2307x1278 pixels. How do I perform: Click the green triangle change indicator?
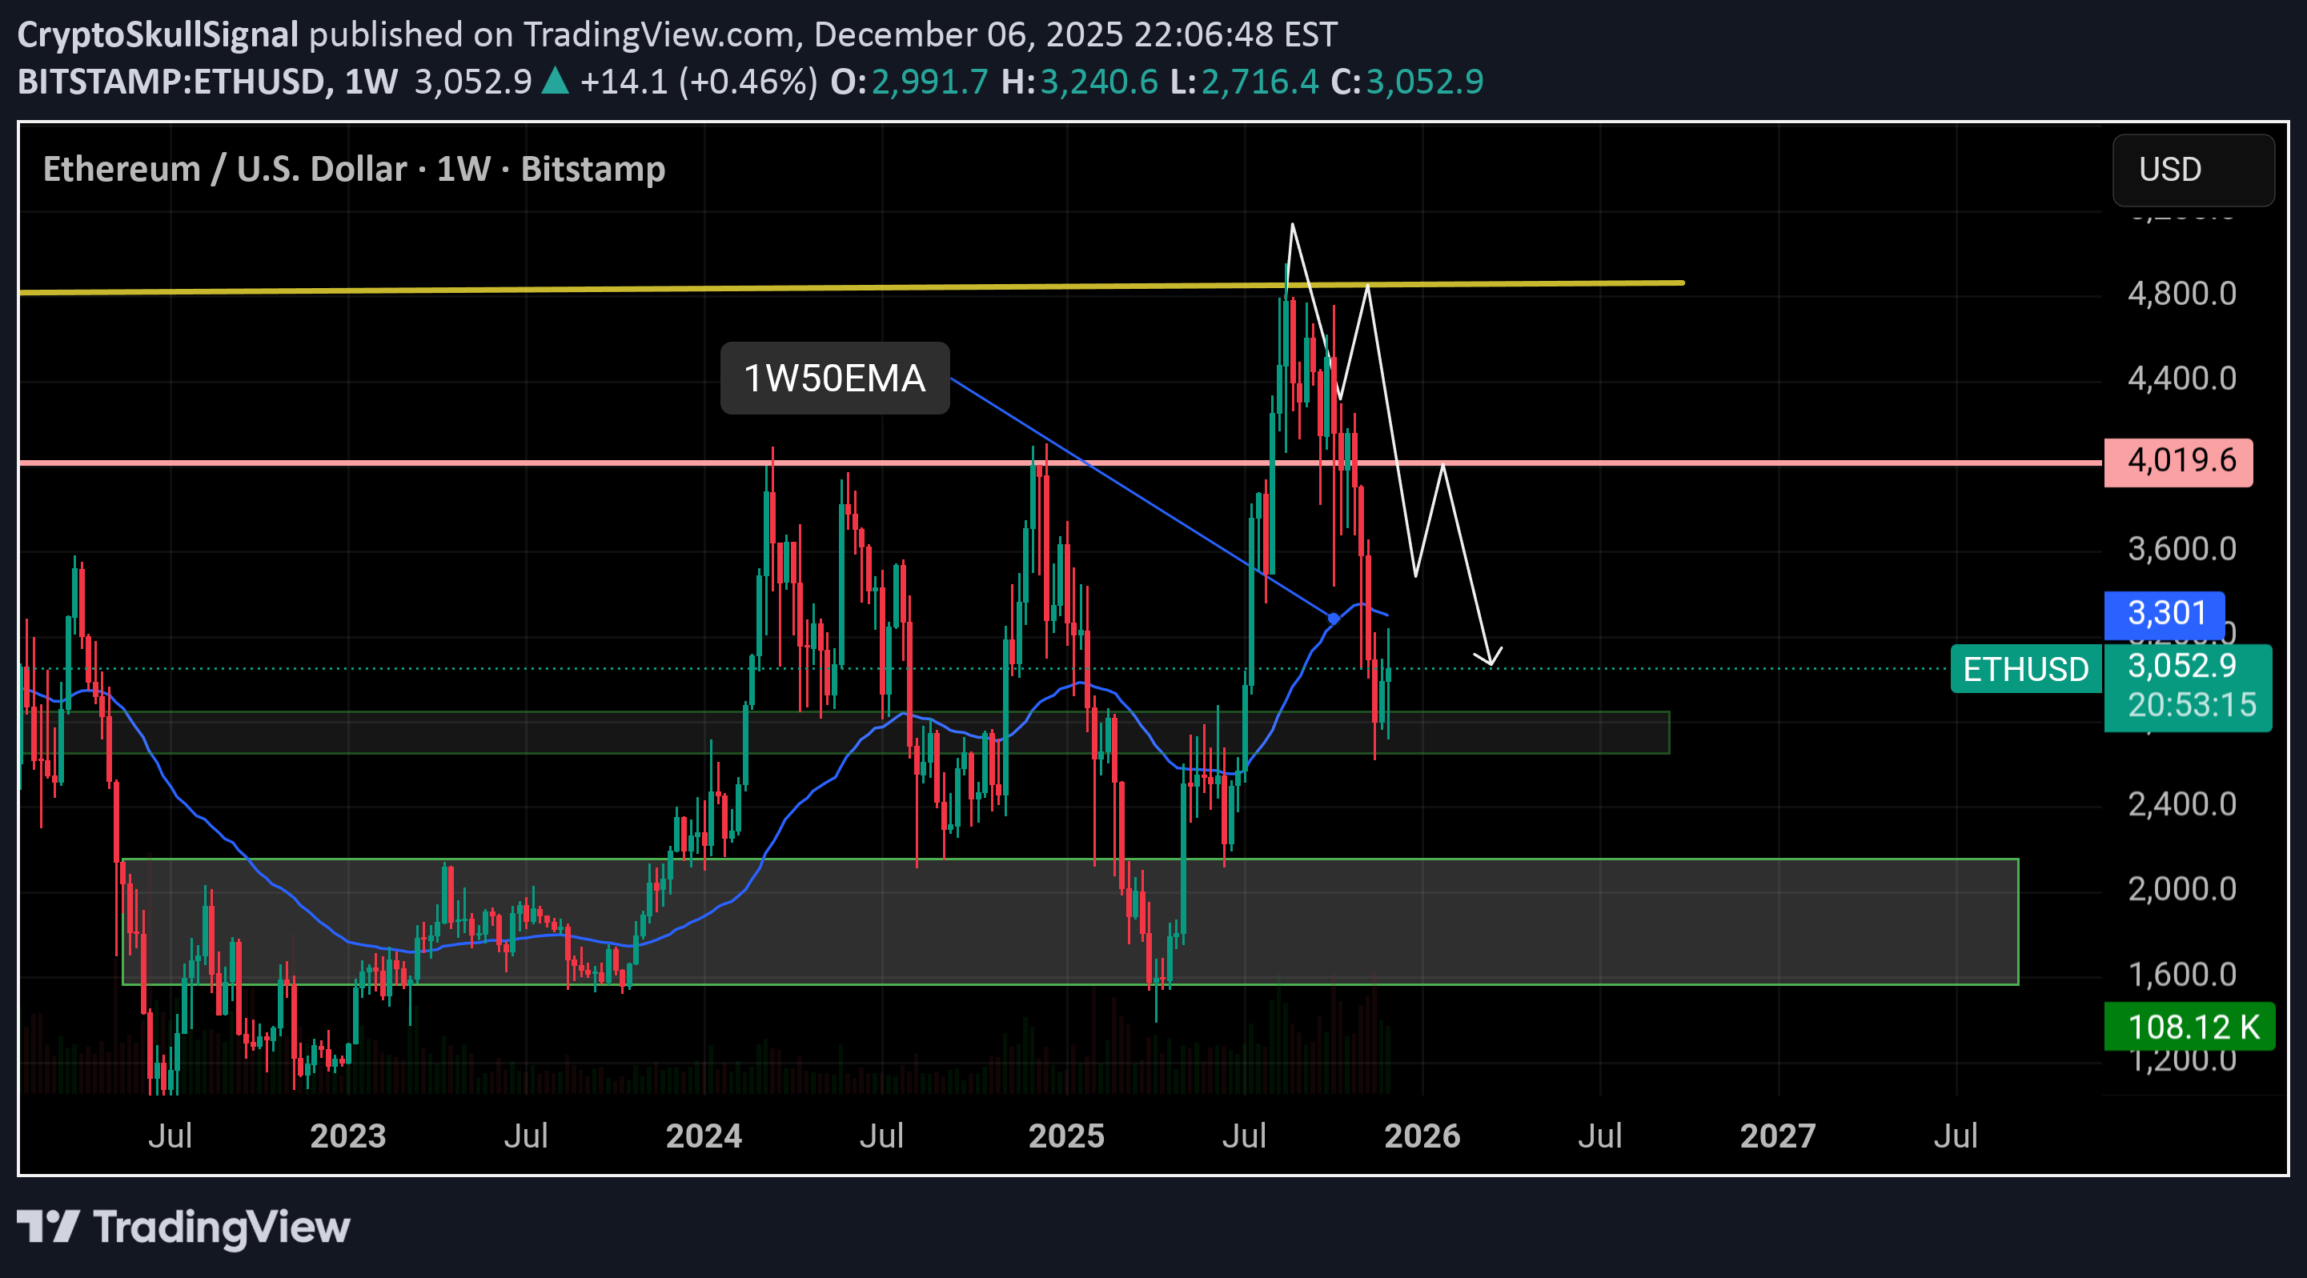pyautogui.click(x=555, y=81)
